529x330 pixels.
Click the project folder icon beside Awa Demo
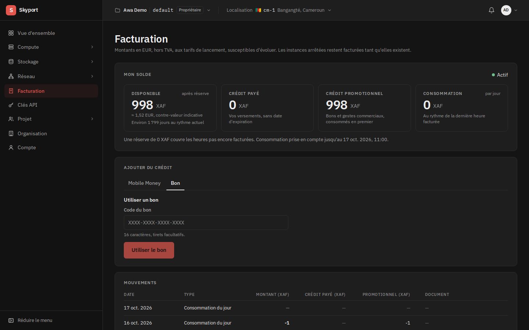(118, 10)
